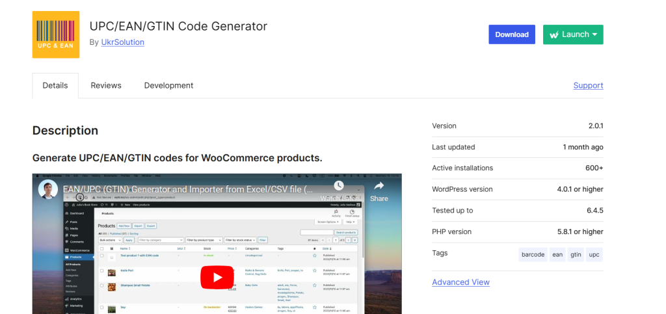This screenshot has width=666, height=314.
Task: Switch to the Details tab
Action: tap(55, 85)
